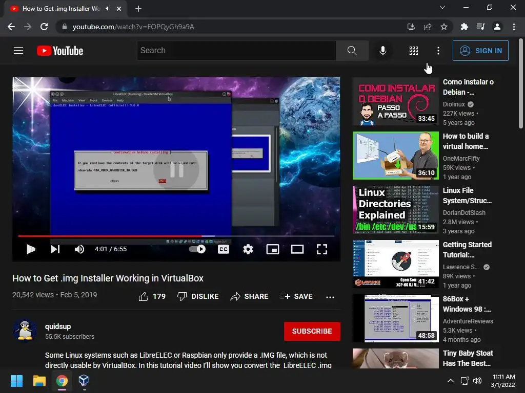
Task: Open Linux Directories Explained thumbnail
Action: coord(395,210)
